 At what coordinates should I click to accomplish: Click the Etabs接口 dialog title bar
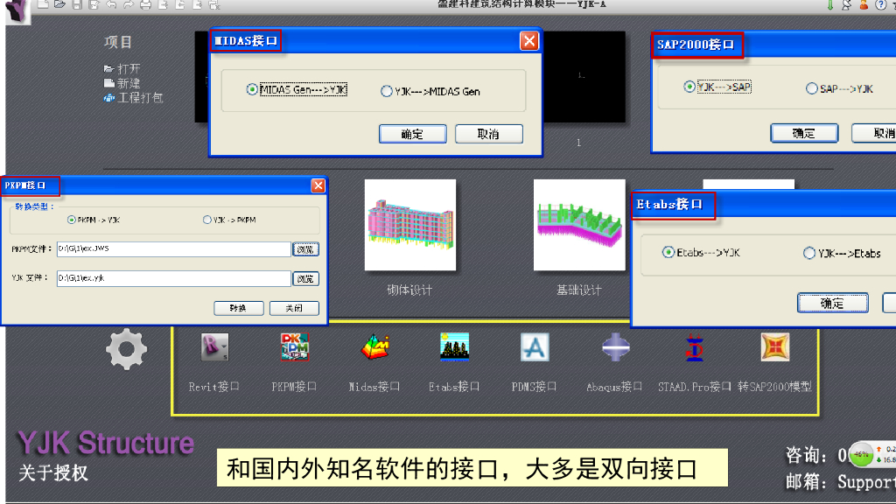764,205
